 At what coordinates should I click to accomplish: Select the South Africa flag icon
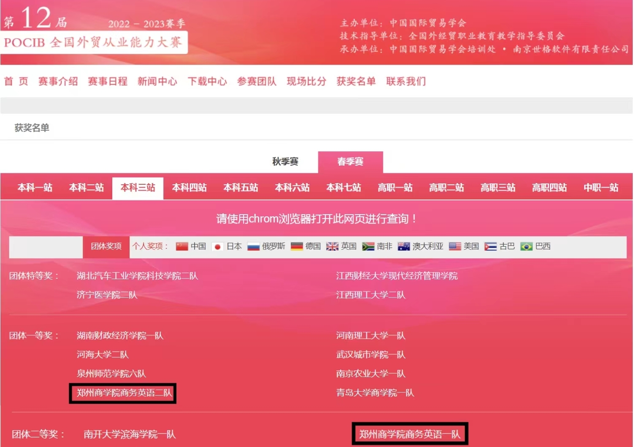(368, 247)
